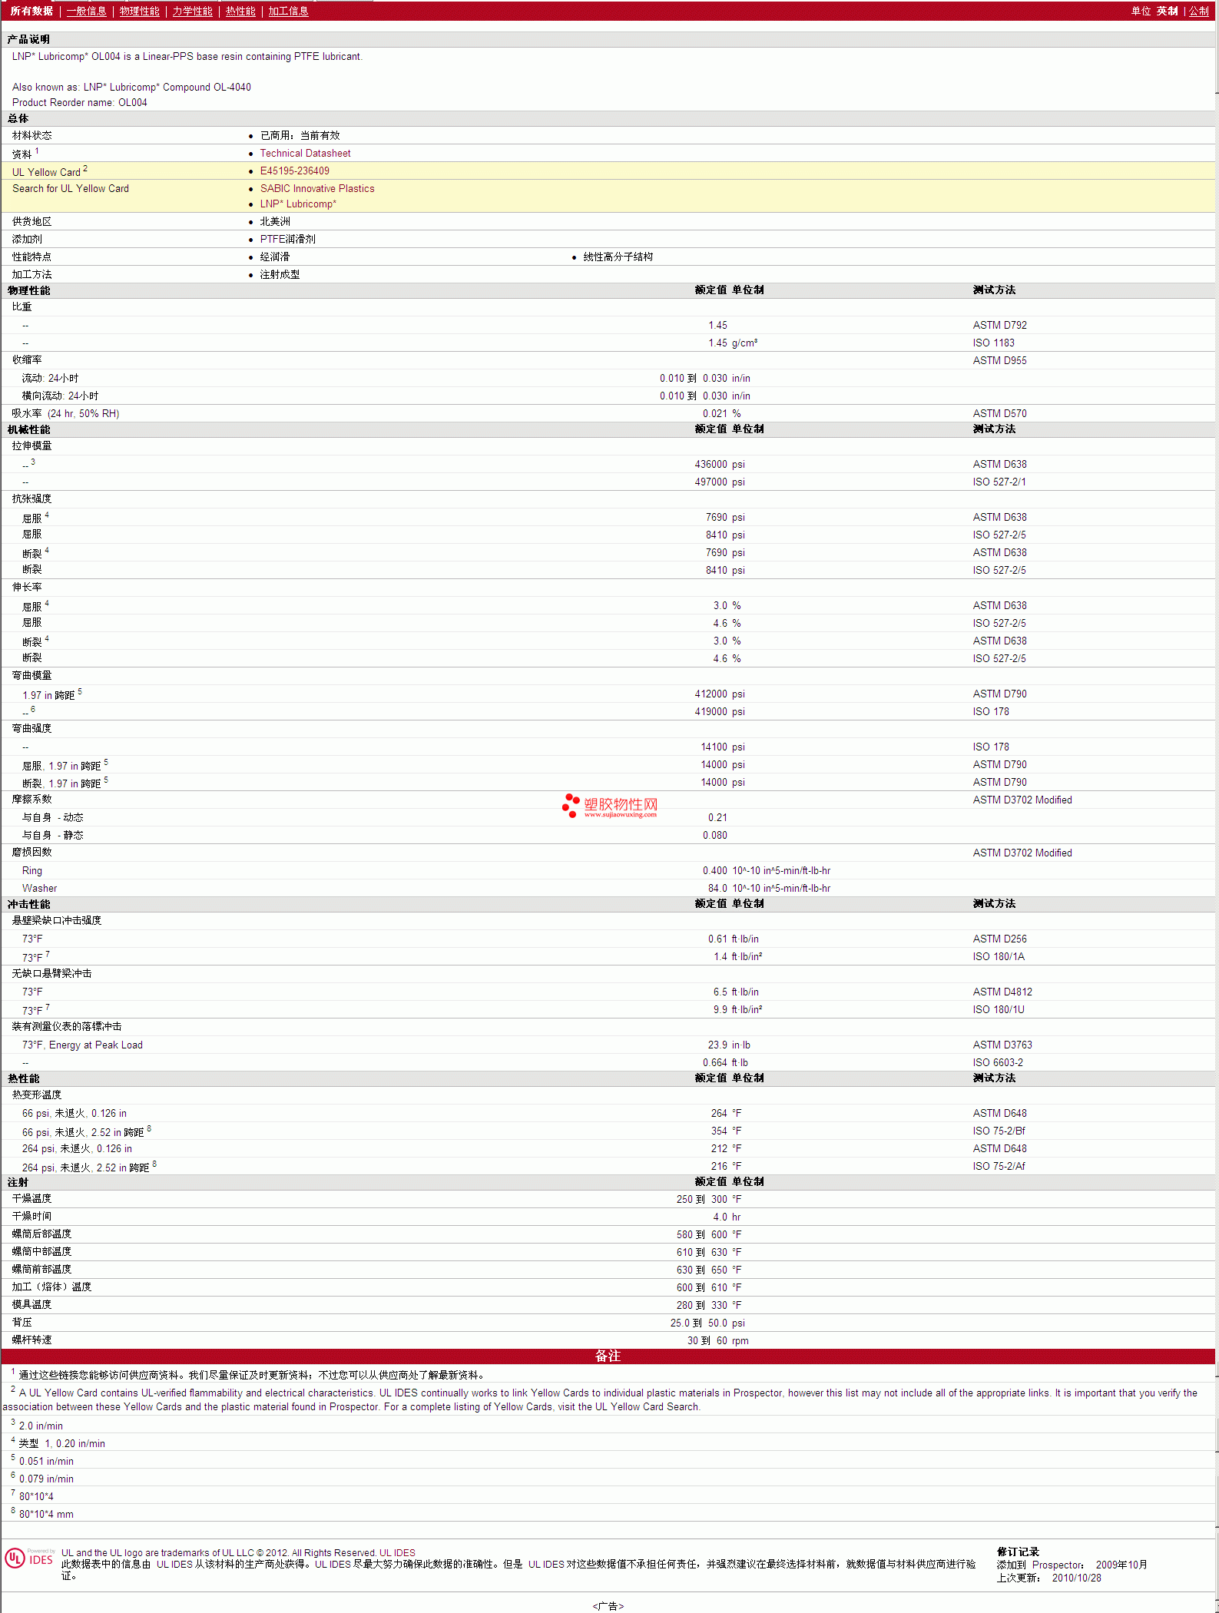Click the 螺筒前部温度 row label
The width and height of the screenshot is (1219, 1613).
[41, 1269]
